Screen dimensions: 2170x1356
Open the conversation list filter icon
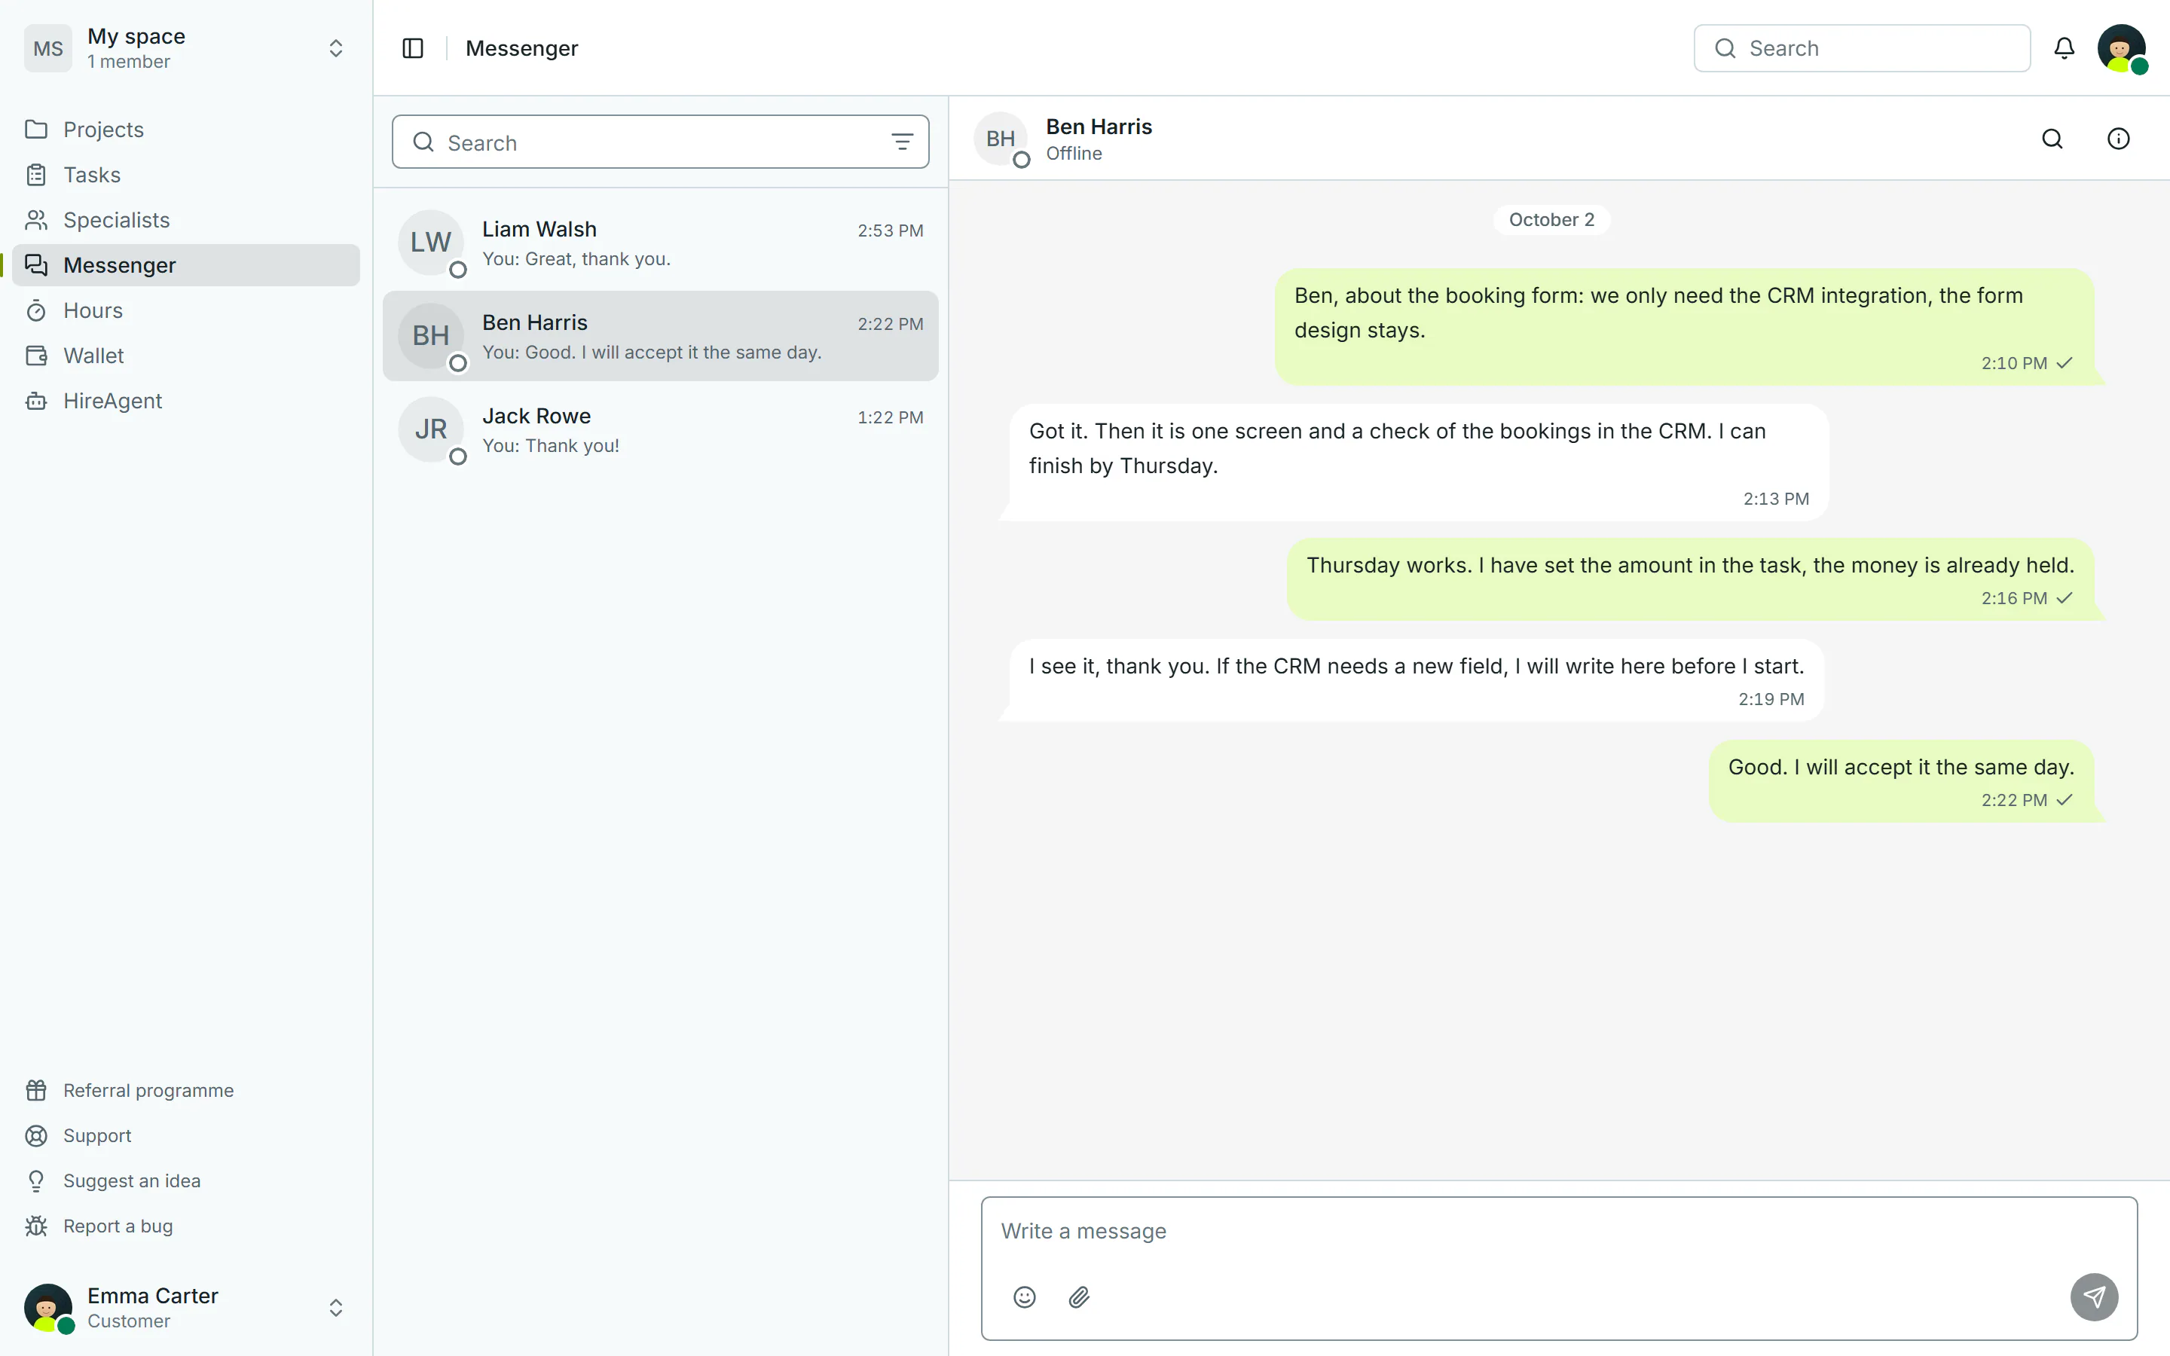pyautogui.click(x=902, y=142)
